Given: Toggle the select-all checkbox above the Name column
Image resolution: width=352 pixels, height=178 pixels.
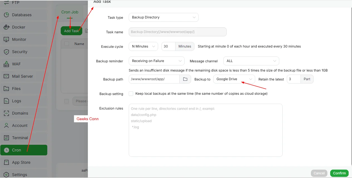Looking at the screenshot, I should click(66, 44).
